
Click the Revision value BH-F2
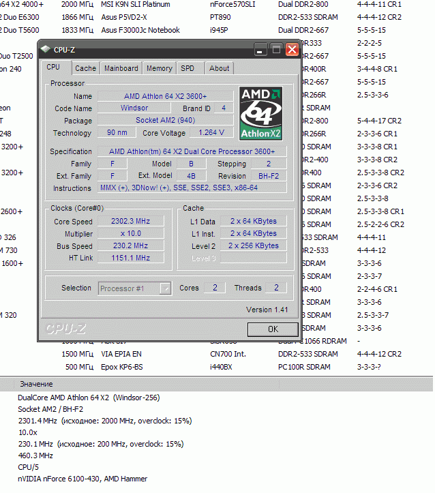point(269,176)
